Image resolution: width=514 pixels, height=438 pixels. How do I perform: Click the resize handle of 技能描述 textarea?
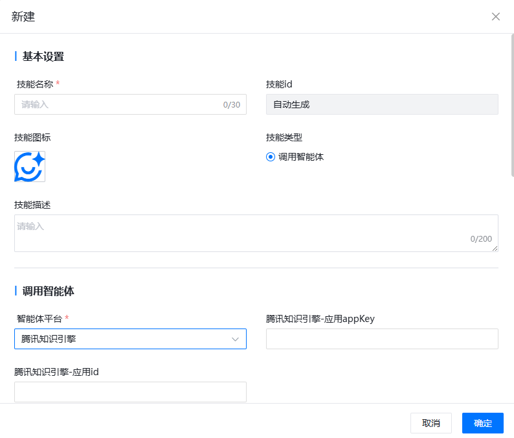pos(495,249)
